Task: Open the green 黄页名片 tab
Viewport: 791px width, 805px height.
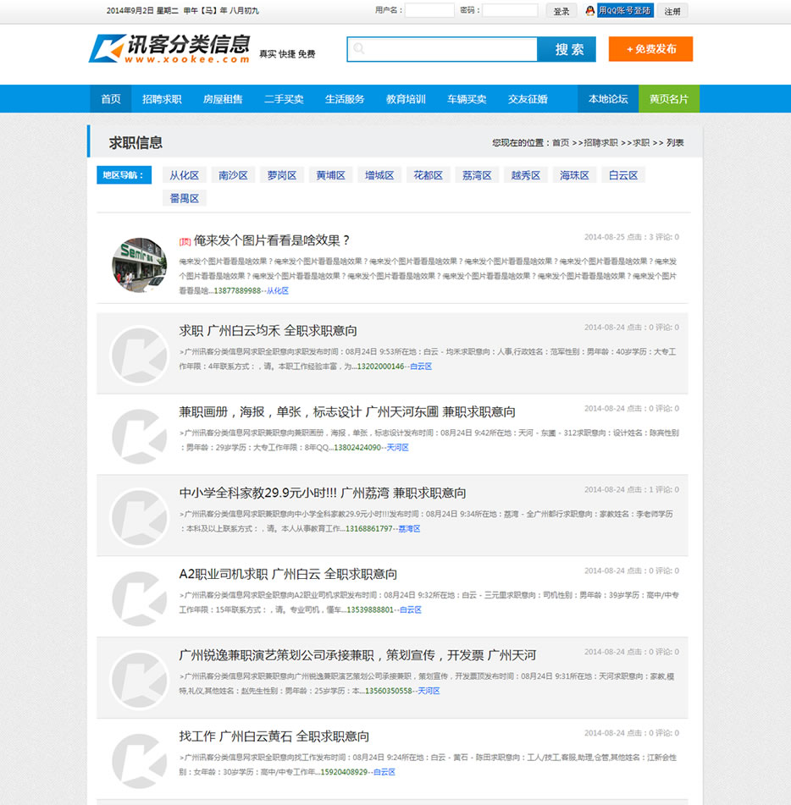Action: pos(669,98)
